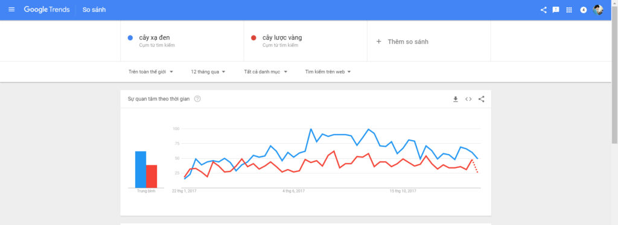This screenshot has height=225, width=618.
Task: Expand the 'Tất cả danh mục' category dropdown
Action: [266, 72]
